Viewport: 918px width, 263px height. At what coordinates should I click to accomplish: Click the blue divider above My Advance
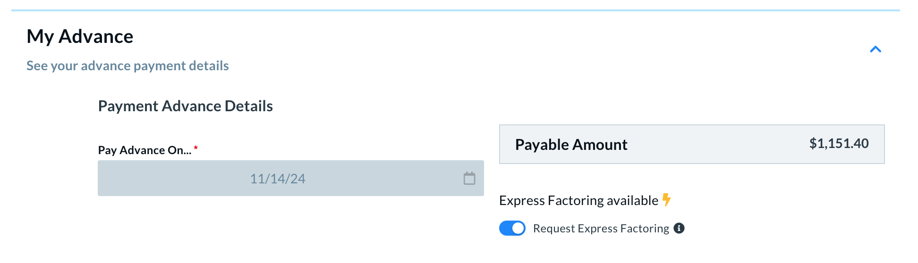pos(456,10)
